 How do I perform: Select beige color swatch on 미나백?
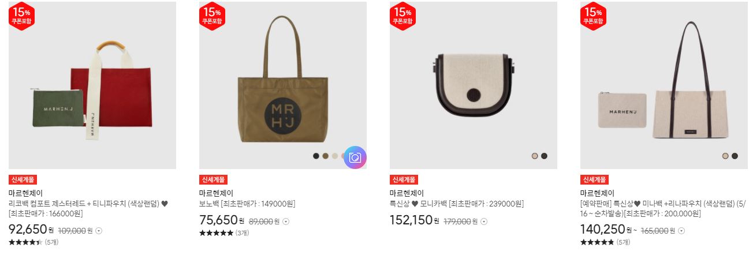725,156
